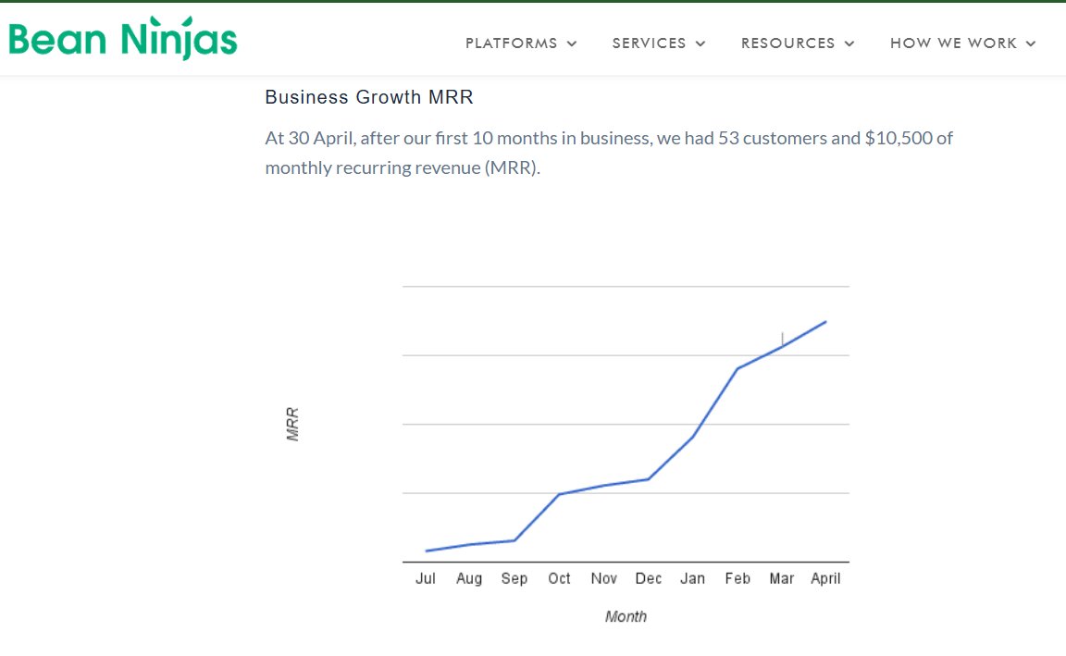The image size is (1066, 656).
Task: Select the 'Business Growth MRR' heading
Action: pos(369,97)
